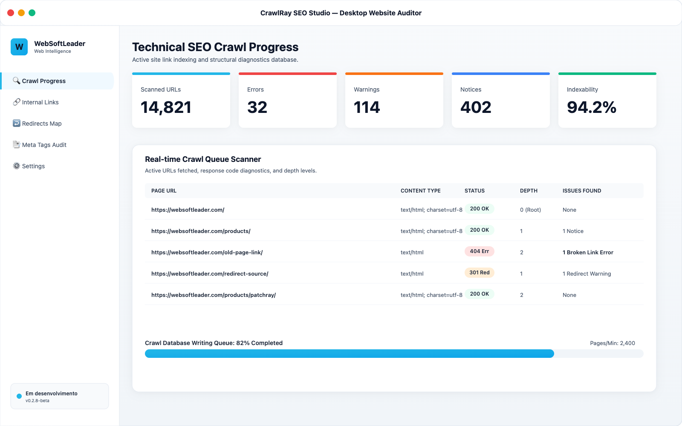Open the redirect-source URL row
The height and width of the screenshot is (426, 682).
pos(394,273)
